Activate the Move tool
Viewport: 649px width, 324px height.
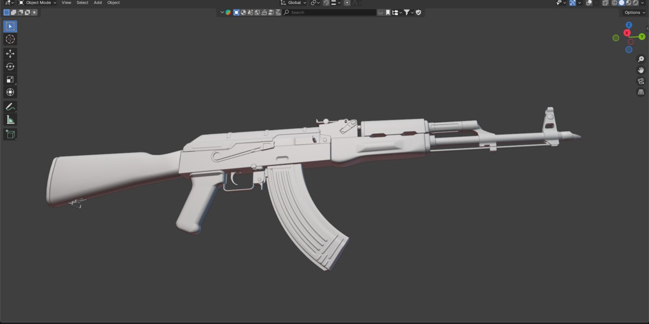coord(10,54)
